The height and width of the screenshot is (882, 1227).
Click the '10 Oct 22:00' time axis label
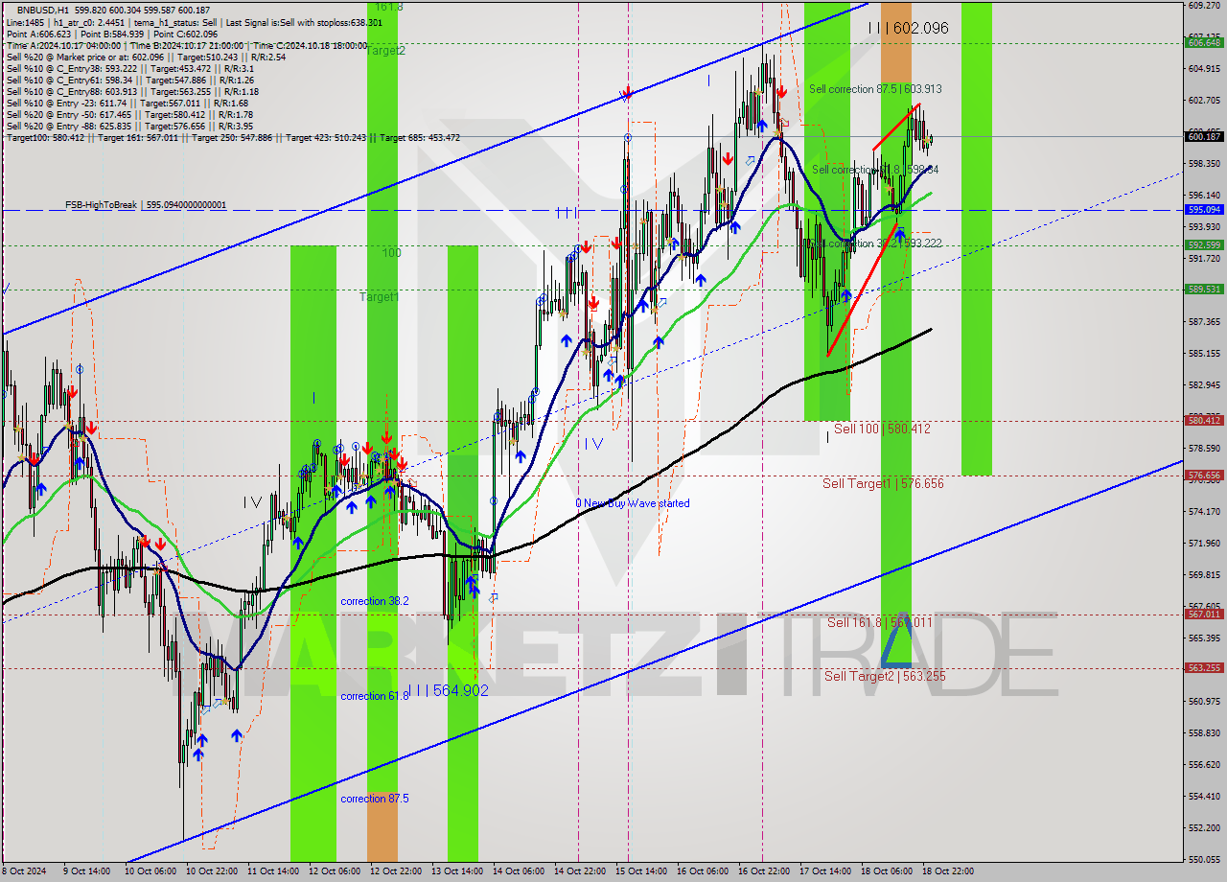point(213,871)
